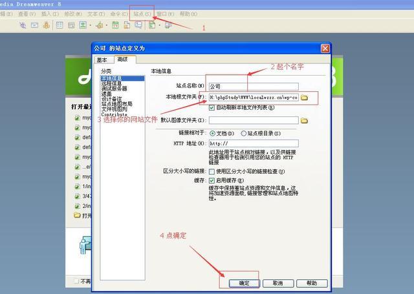Click the 本地根文件夹 path field
The height and width of the screenshot is (294, 414).
254,98
